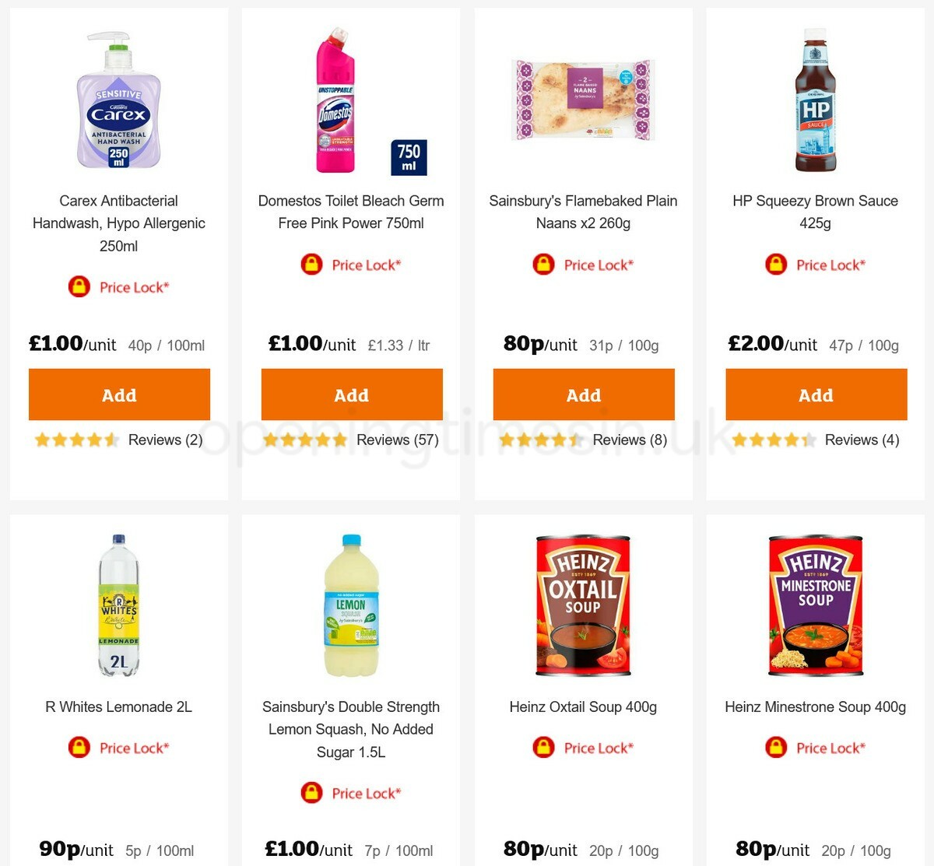Click the Price Lock padlock icon under Domestos bleach
This screenshot has width=934, height=866.
[311, 265]
